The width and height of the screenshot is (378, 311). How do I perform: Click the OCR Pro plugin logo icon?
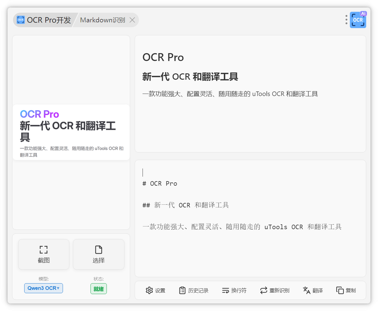[20, 20]
